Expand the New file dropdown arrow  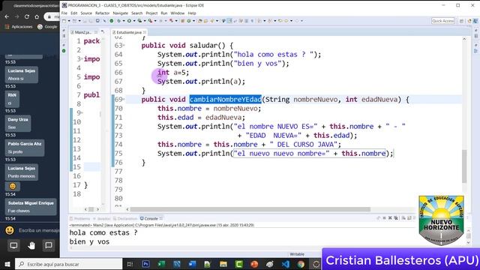tap(69, 21)
